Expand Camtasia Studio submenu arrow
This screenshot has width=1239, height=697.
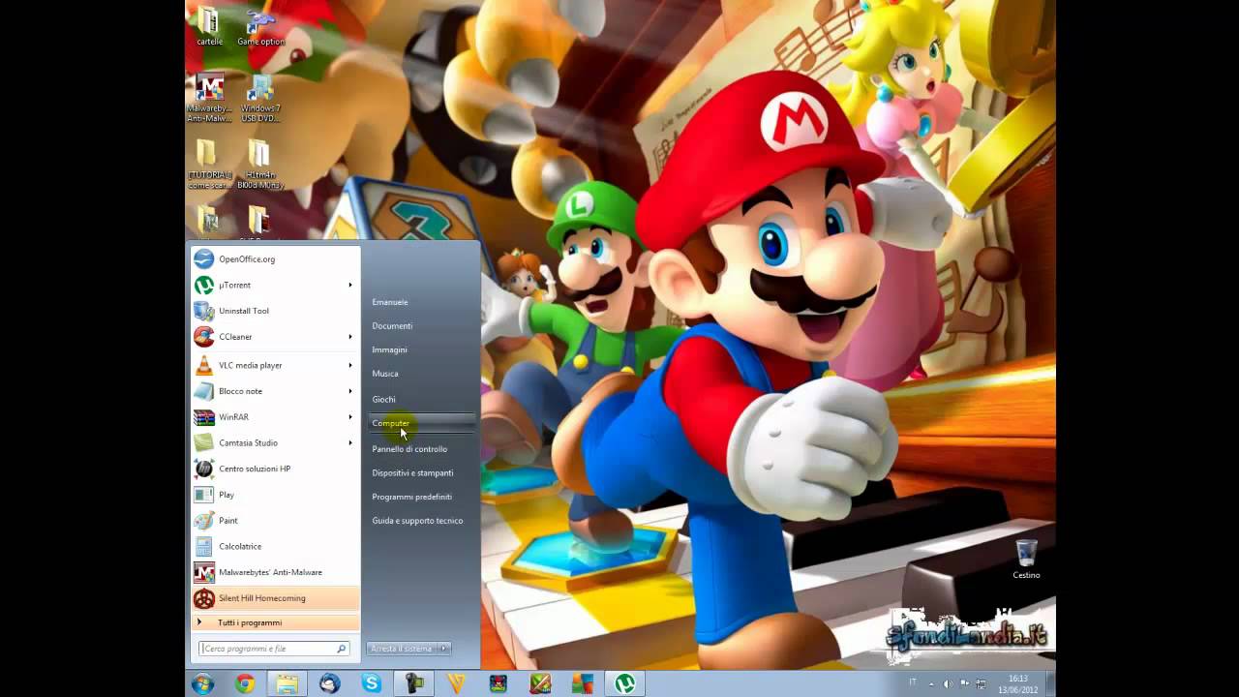pyautogui.click(x=350, y=443)
